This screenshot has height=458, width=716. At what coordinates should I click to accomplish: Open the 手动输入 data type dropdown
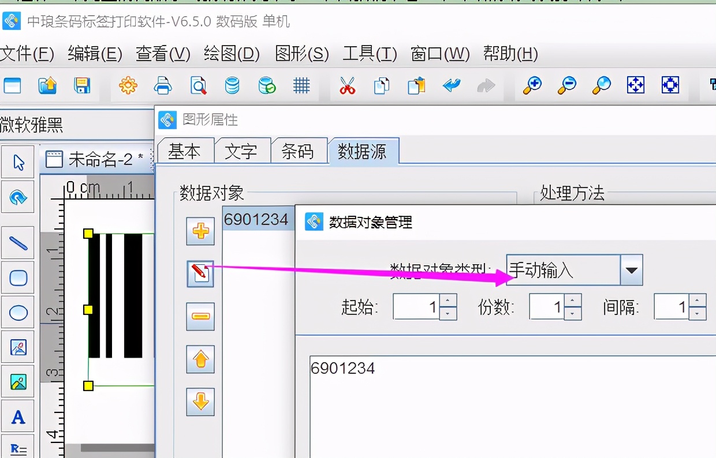pyautogui.click(x=632, y=270)
